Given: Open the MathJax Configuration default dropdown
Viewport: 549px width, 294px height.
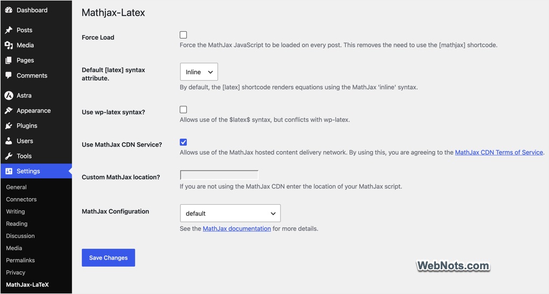Looking at the screenshot, I should 230,213.
